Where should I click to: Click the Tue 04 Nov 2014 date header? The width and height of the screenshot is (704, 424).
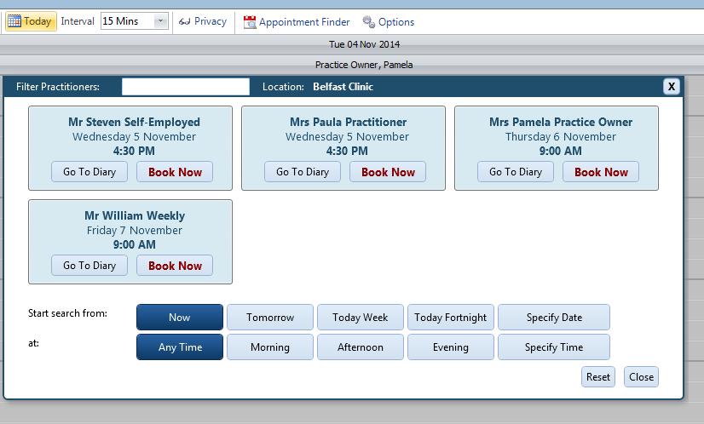(x=364, y=44)
